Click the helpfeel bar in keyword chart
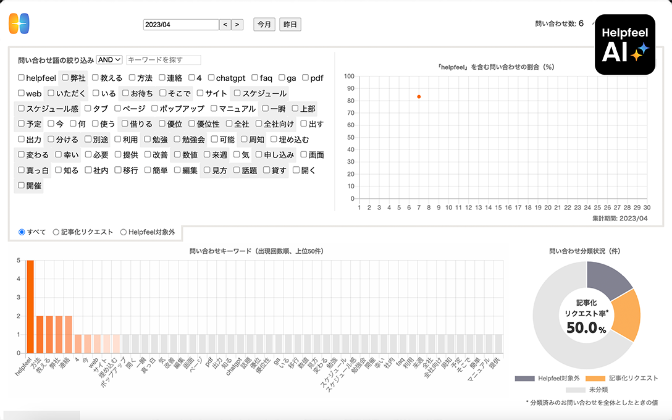 (x=30, y=307)
